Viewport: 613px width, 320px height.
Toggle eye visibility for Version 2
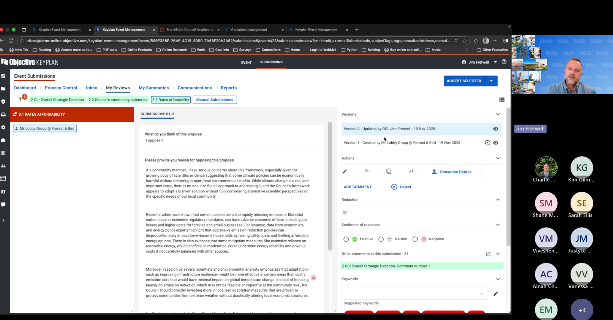tap(496, 129)
